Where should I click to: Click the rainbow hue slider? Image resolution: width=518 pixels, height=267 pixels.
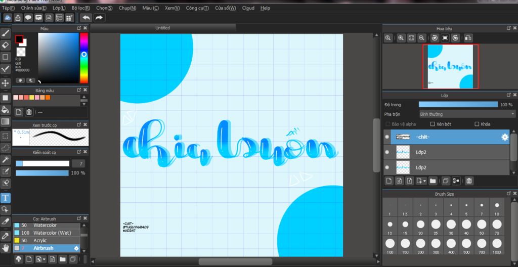pos(84,58)
